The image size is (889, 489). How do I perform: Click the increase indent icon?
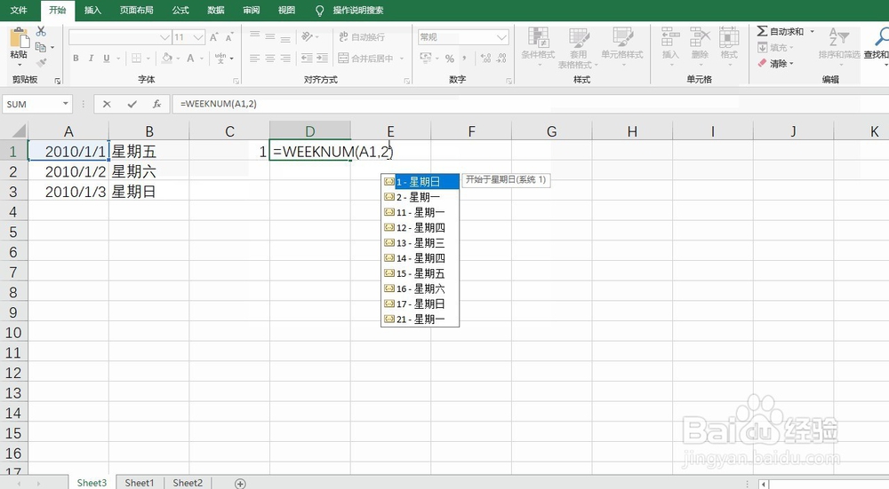coord(322,58)
